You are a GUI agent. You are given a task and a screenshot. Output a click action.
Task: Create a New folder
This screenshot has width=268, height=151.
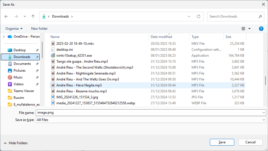coord(39,29)
